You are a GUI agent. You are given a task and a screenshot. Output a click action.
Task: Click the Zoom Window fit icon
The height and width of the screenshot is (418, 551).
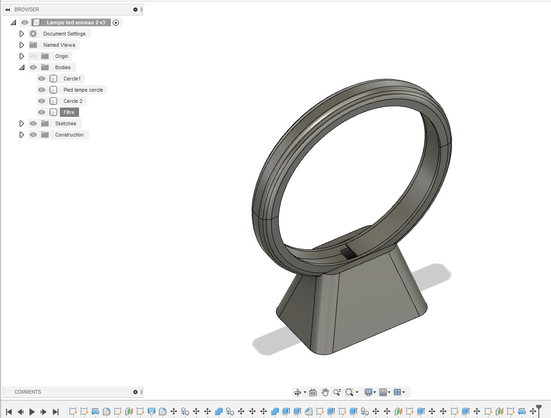pos(349,392)
